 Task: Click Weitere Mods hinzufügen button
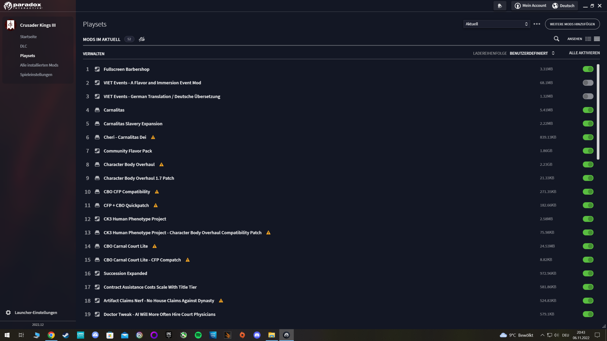click(x=572, y=24)
